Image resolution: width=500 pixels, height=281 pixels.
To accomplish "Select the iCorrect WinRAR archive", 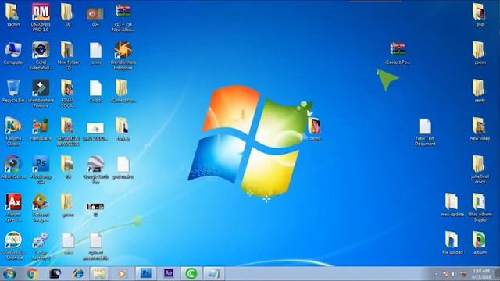I will click(x=398, y=53).
